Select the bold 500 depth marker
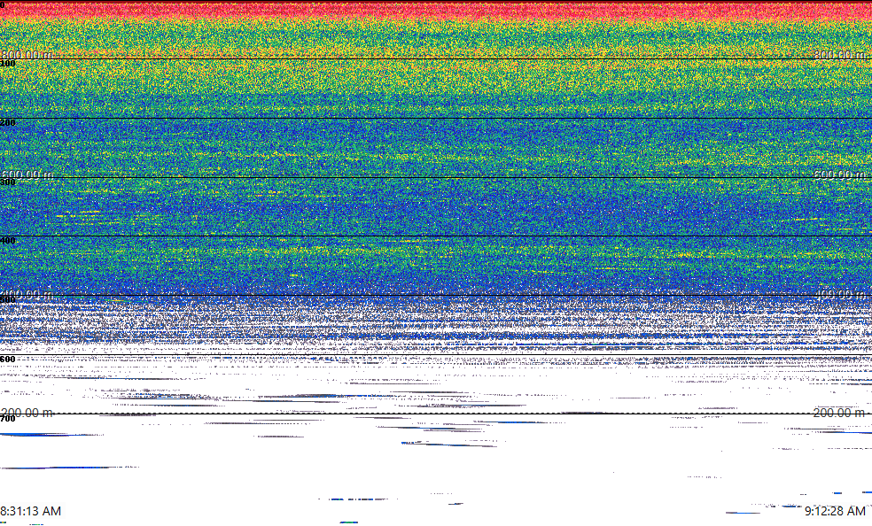This screenshot has height=526, width=872. [x=8, y=300]
